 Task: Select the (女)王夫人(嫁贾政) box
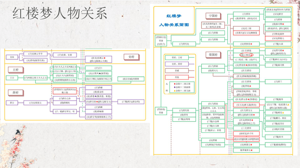[65, 76]
